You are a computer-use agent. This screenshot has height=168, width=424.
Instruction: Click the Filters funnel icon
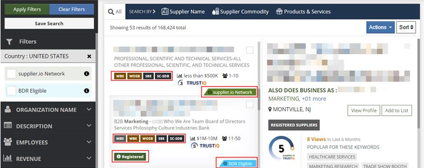click(x=10, y=42)
